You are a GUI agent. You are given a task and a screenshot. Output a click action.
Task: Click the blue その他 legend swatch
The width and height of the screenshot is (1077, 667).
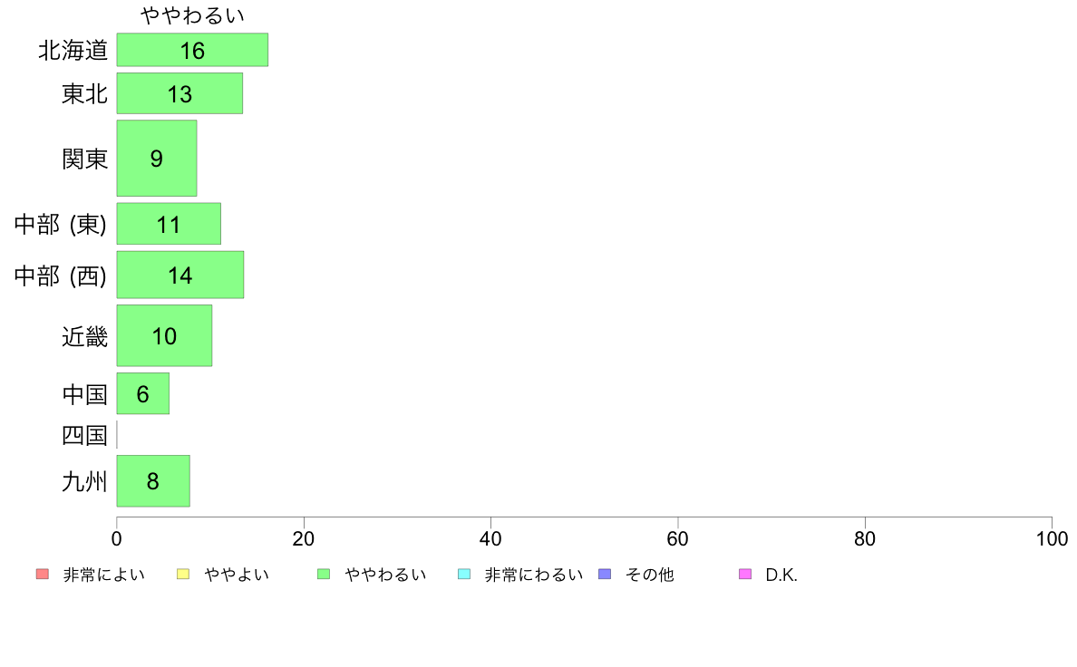click(x=605, y=575)
